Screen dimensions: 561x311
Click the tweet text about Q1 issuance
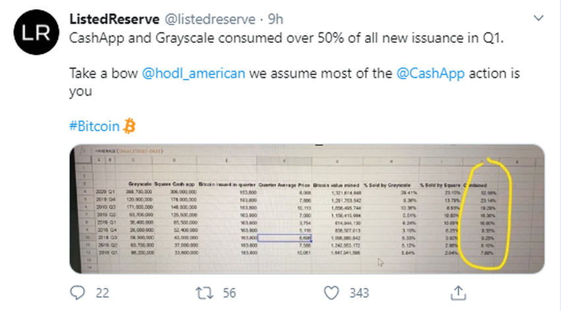pyautogui.click(x=286, y=38)
